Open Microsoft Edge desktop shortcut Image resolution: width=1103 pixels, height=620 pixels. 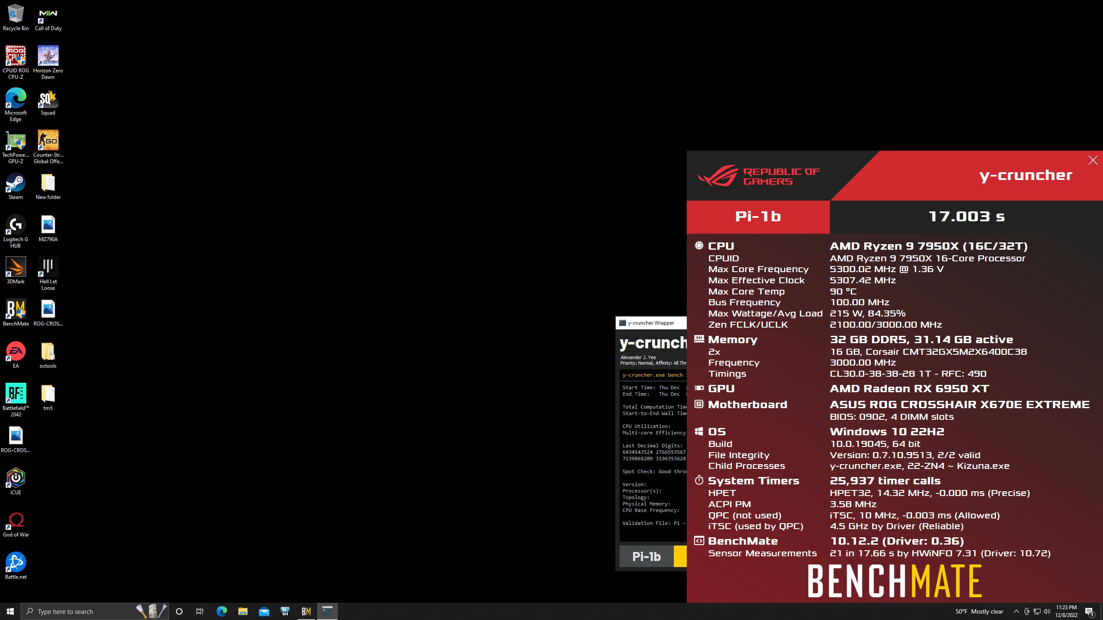[x=16, y=105]
